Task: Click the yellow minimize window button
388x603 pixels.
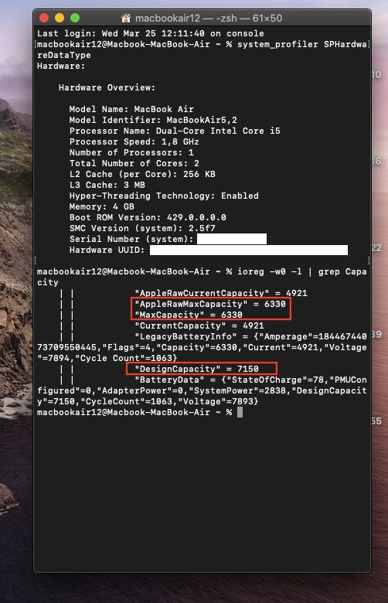Action: [60, 18]
